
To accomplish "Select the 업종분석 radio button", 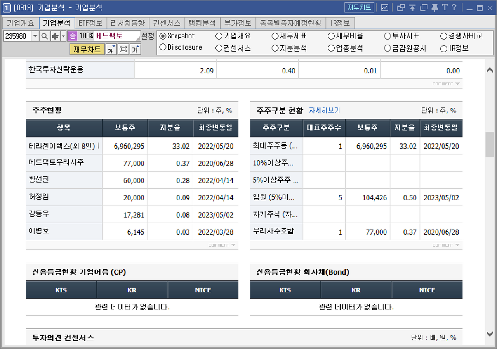I will 331,48.
